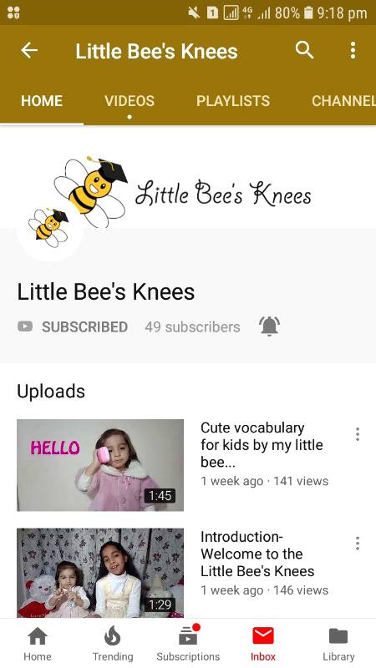
Task: Go to Home in bottom navigation
Action: click(x=38, y=644)
